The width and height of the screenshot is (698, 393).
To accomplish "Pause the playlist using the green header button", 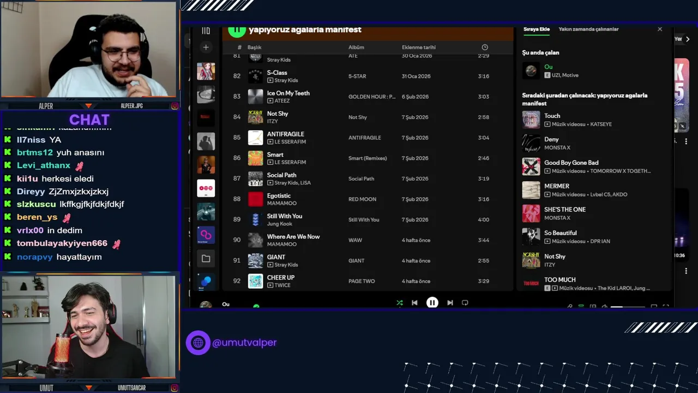I will tap(237, 31).
